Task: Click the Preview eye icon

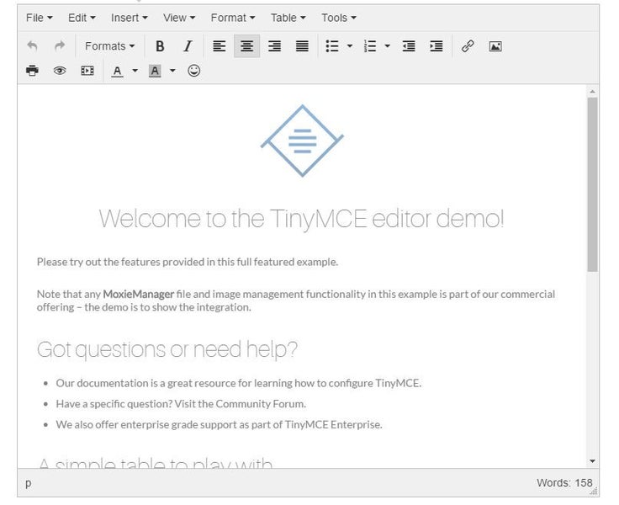Action: (x=60, y=71)
